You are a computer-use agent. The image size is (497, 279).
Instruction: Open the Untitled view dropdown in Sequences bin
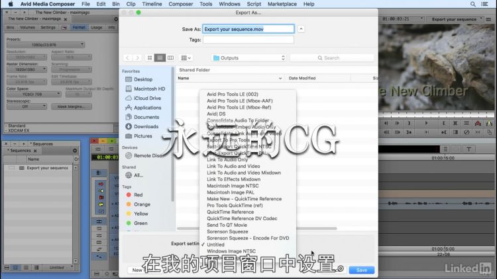pos(58,268)
